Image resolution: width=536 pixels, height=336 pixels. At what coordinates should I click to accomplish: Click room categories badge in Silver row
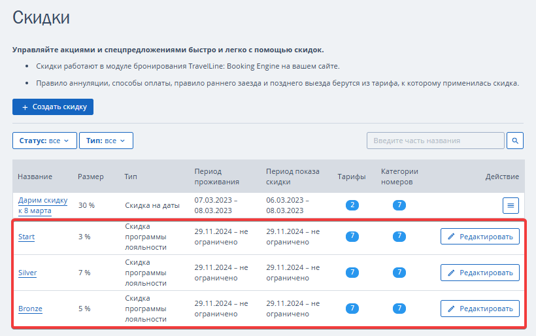[x=399, y=273]
